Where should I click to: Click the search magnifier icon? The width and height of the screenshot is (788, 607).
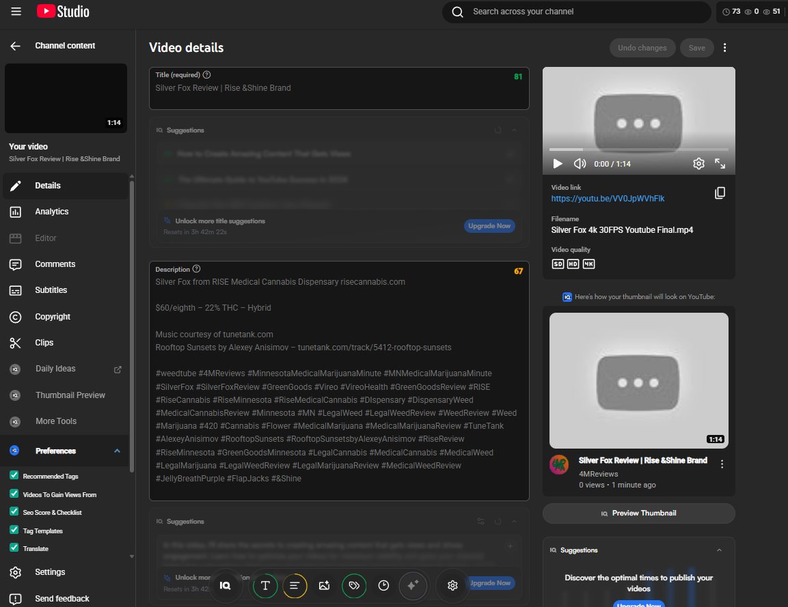[457, 12]
